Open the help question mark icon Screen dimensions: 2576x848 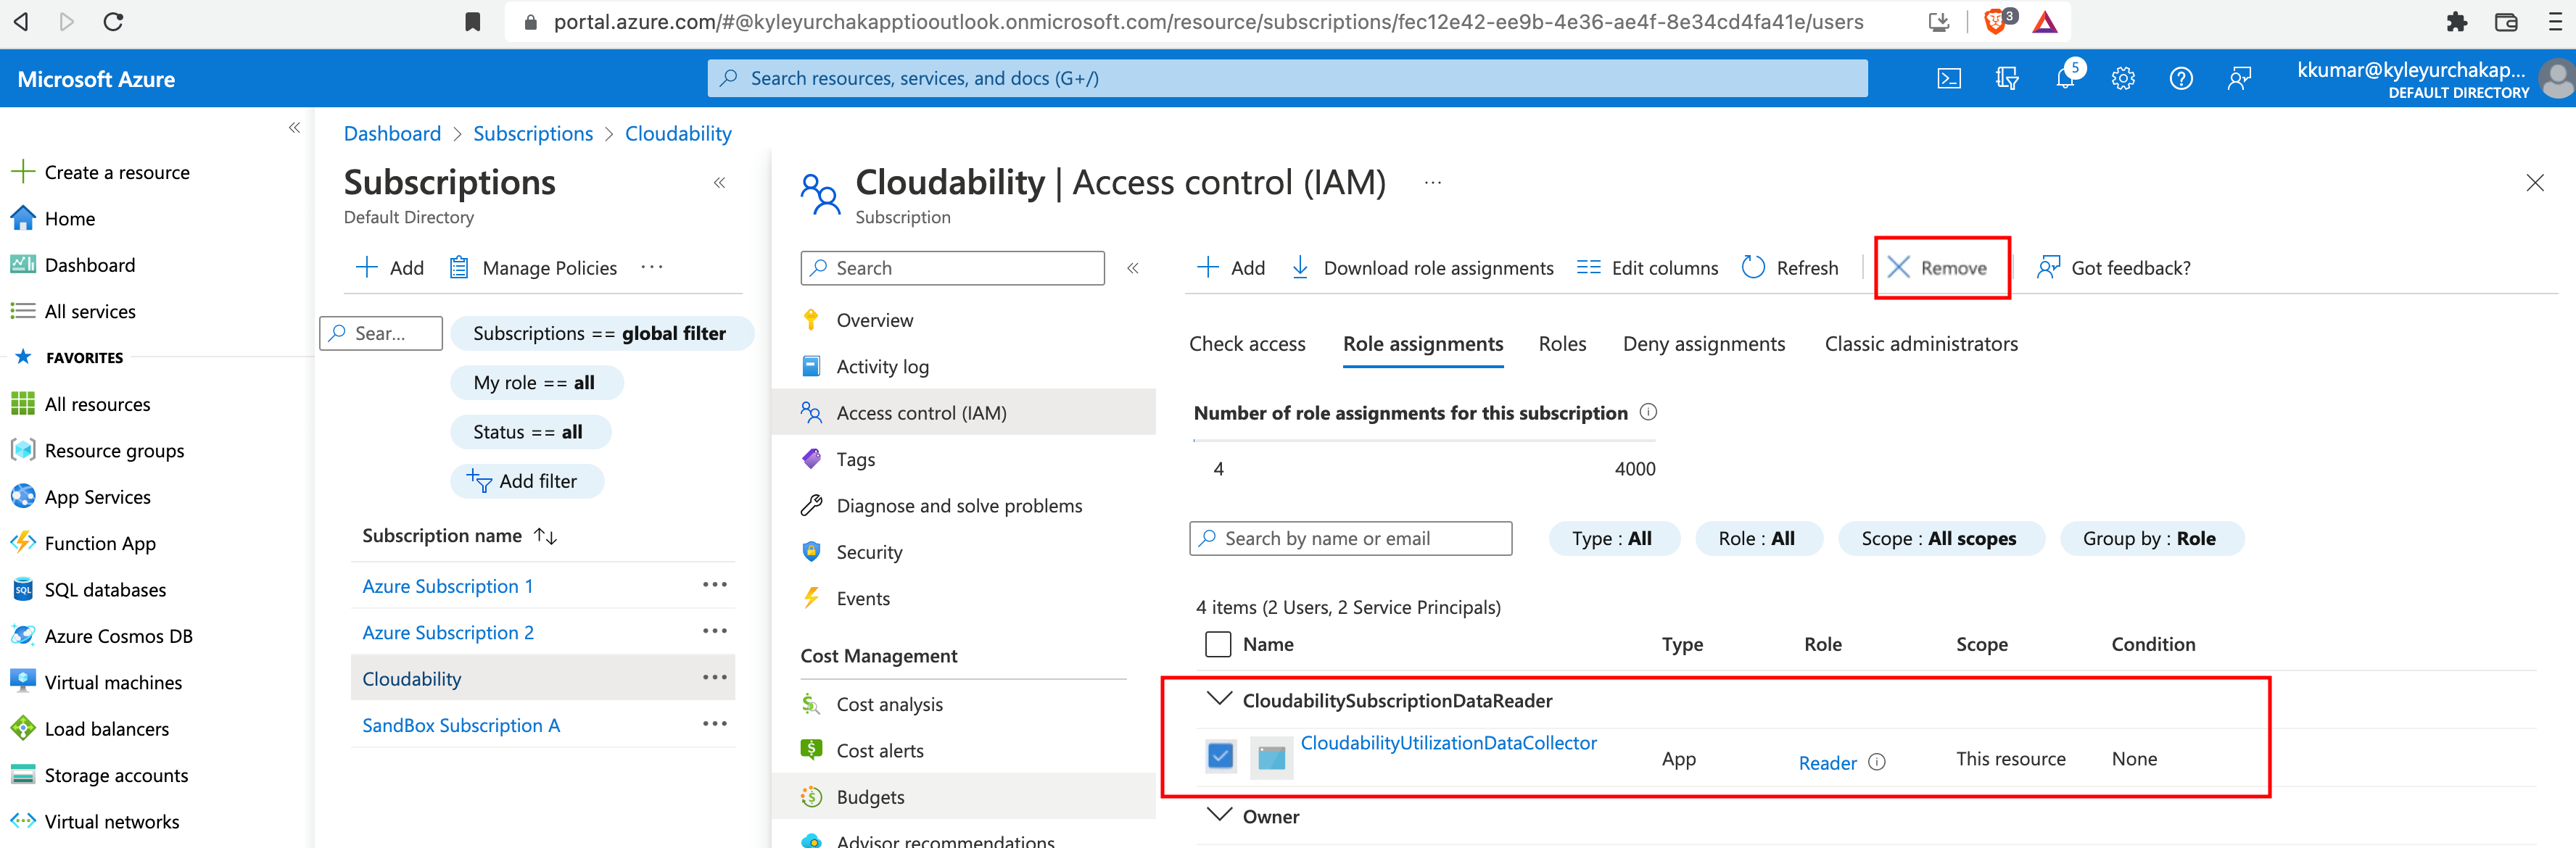coord(2181,79)
